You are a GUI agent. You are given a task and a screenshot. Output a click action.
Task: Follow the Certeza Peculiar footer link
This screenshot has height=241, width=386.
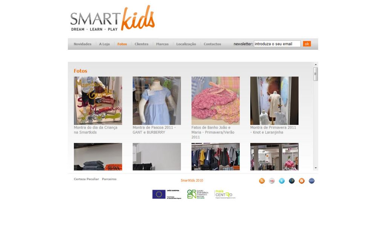[x=86, y=179]
